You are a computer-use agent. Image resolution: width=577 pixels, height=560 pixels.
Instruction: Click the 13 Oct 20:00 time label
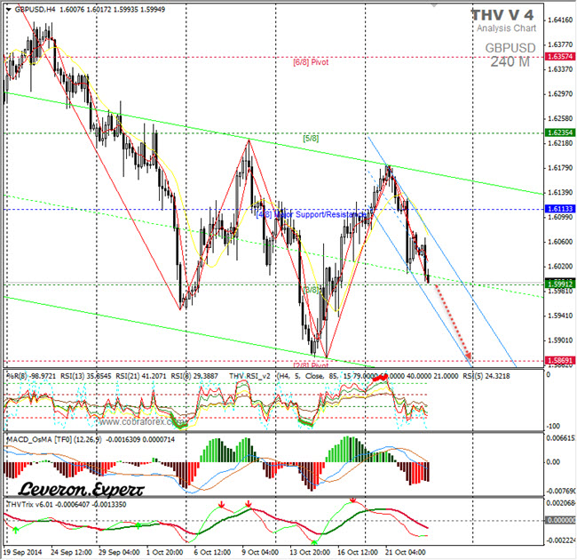pos(310,552)
